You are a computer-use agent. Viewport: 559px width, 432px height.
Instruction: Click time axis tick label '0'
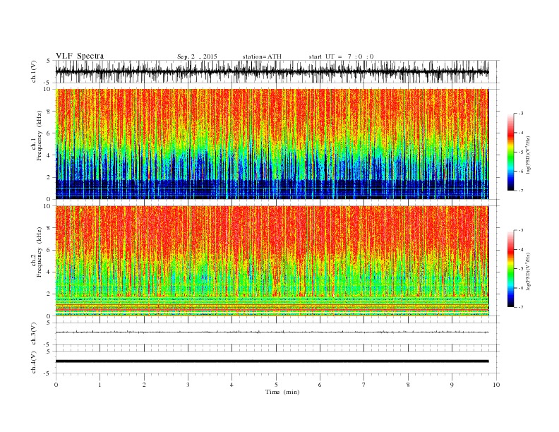tap(56, 385)
